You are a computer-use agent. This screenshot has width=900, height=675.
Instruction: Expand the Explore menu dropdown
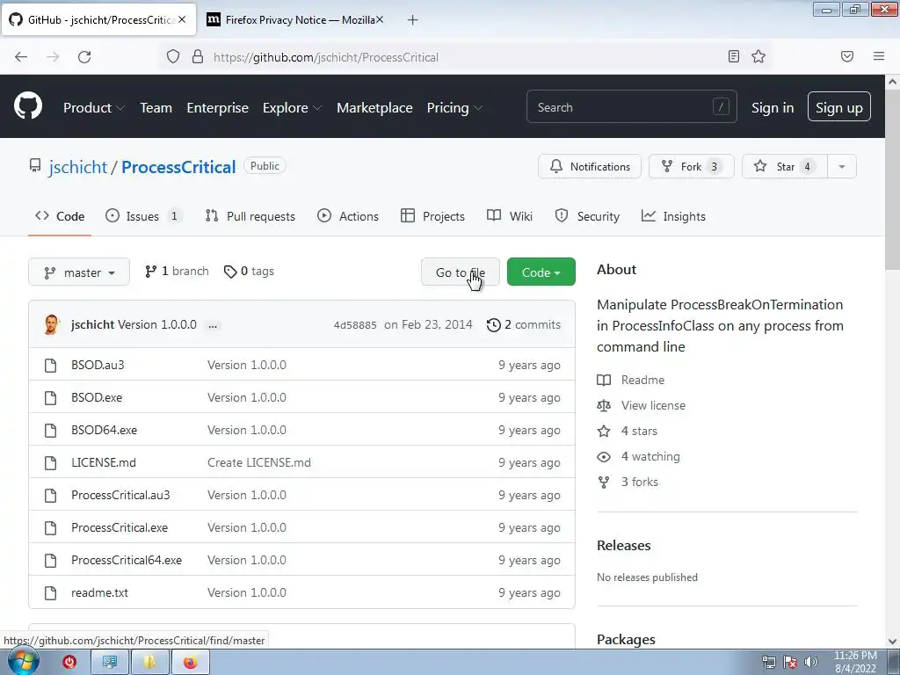point(292,108)
